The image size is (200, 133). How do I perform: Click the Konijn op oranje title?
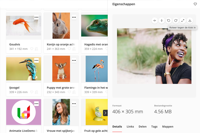click(61, 44)
